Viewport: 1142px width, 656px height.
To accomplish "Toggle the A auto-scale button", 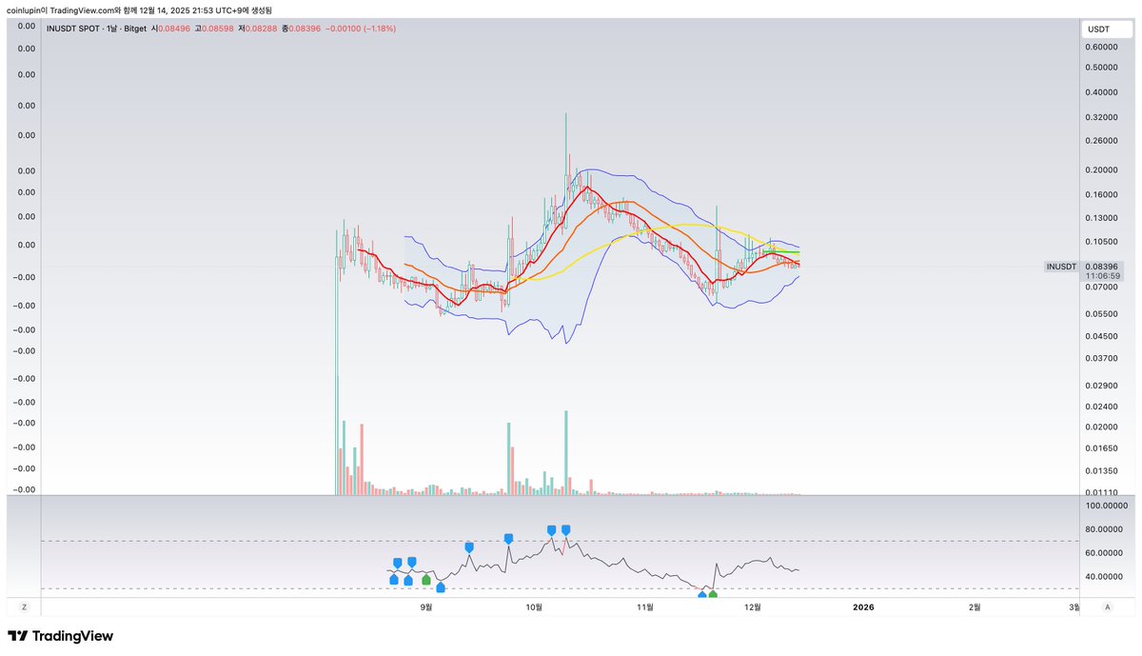I will tap(1107, 606).
